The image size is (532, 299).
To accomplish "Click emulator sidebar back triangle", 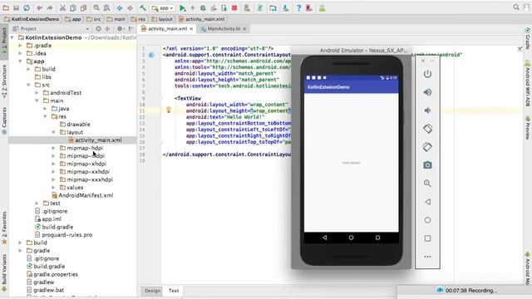I will click(427, 202).
